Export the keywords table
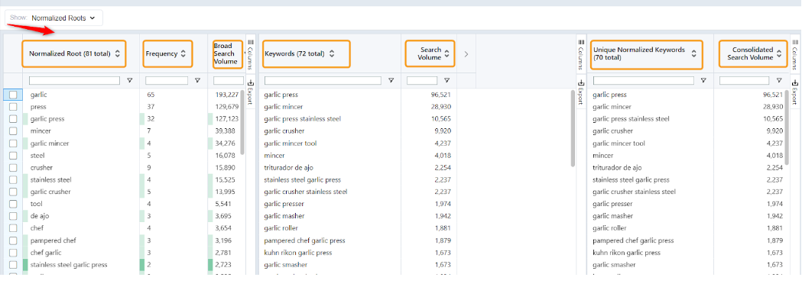 [580, 92]
